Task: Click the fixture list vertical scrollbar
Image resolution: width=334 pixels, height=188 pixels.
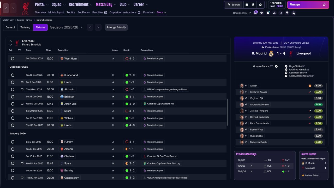Action: [x=228, y=112]
